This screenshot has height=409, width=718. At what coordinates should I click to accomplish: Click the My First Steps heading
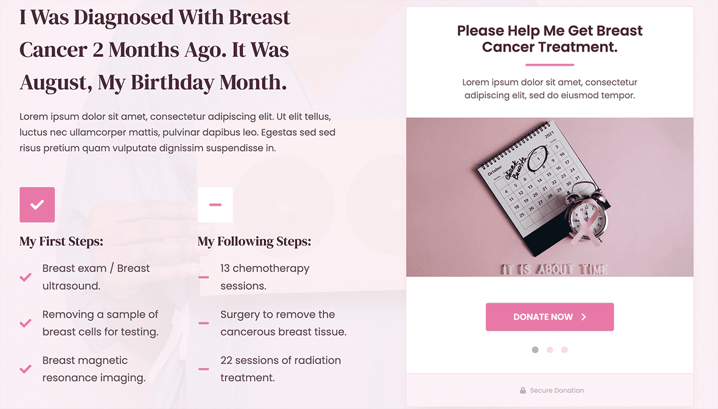tap(62, 242)
